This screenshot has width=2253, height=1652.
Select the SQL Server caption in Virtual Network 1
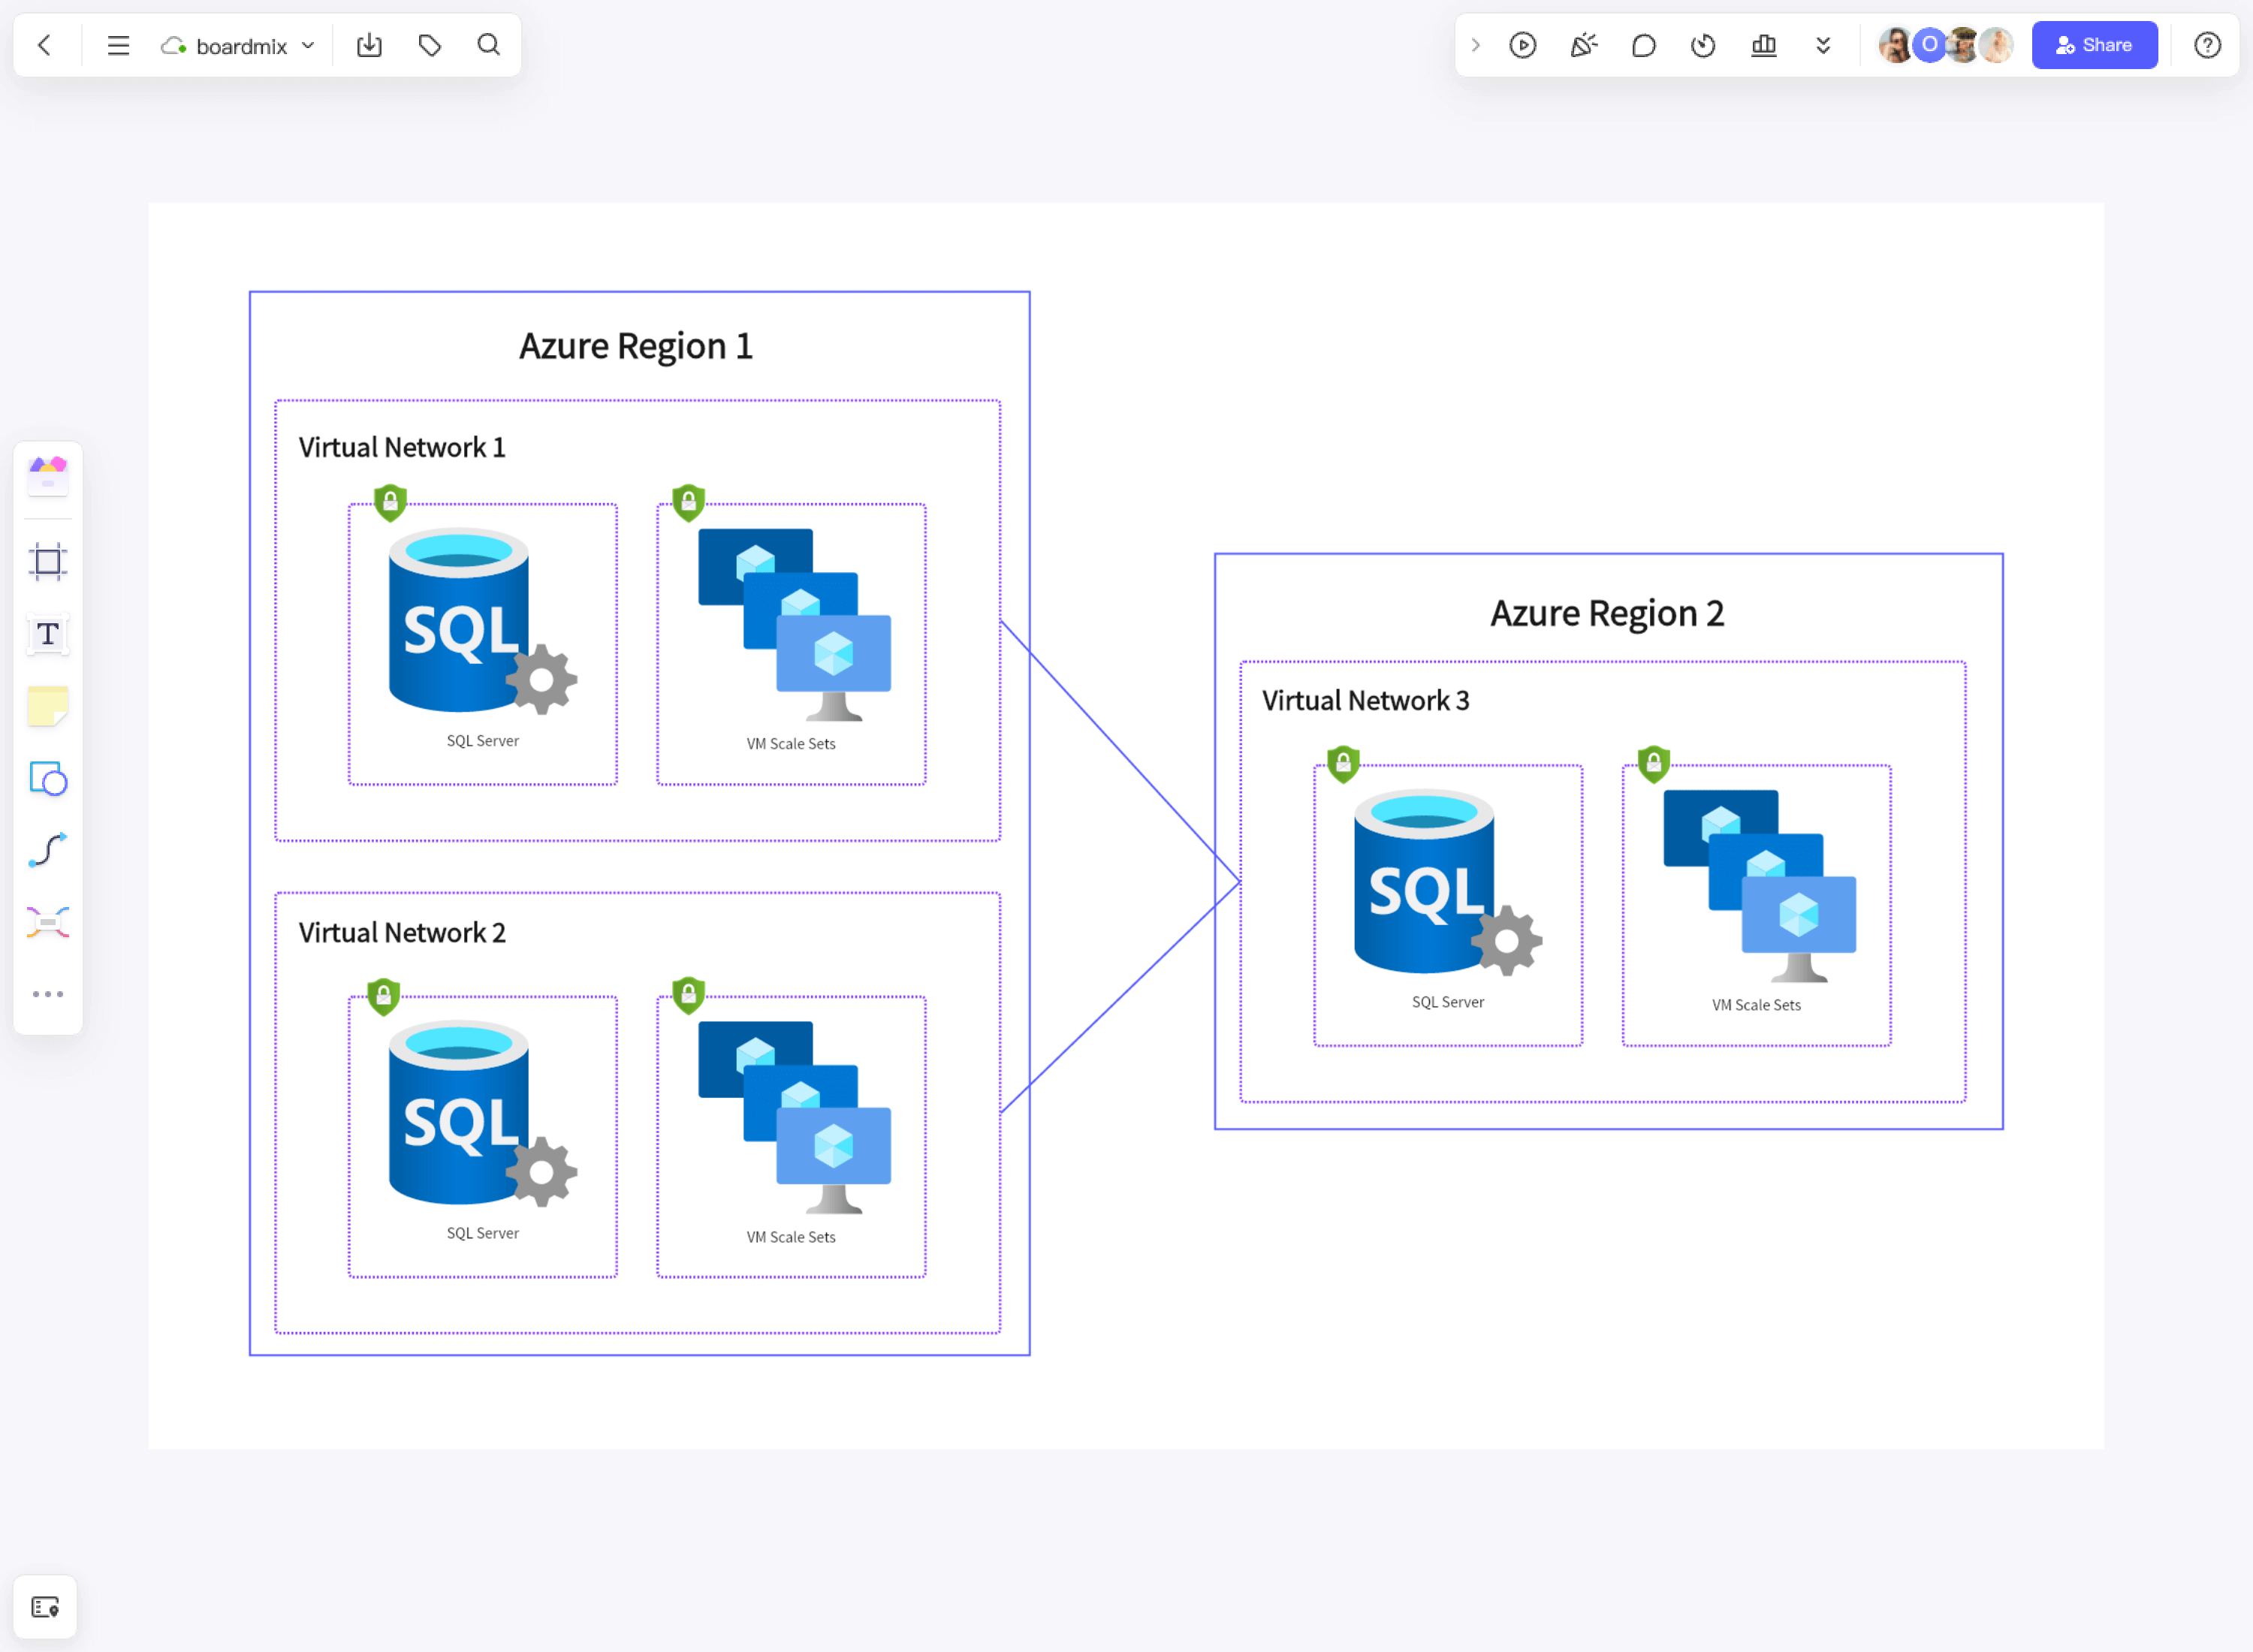483,741
